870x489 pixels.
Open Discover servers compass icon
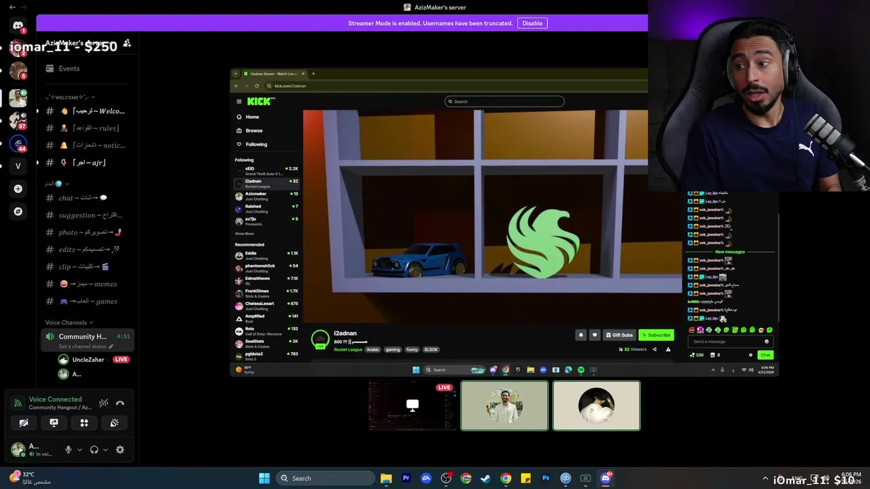click(x=18, y=211)
